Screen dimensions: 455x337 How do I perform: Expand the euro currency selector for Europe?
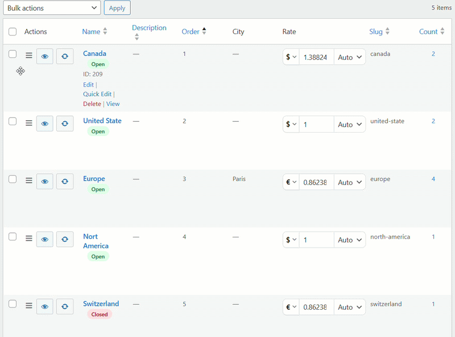point(291,183)
